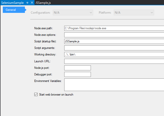Click the Configuration label text
The width and height of the screenshot is (164, 116).
(41, 13)
